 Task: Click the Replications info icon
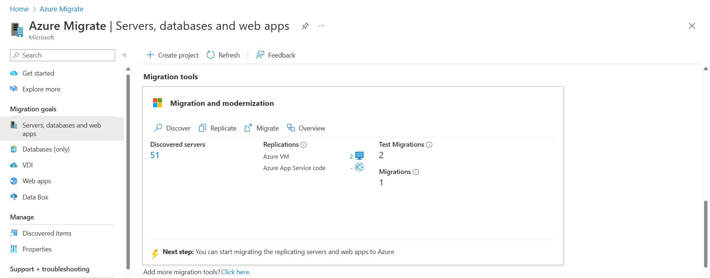pyautogui.click(x=304, y=145)
